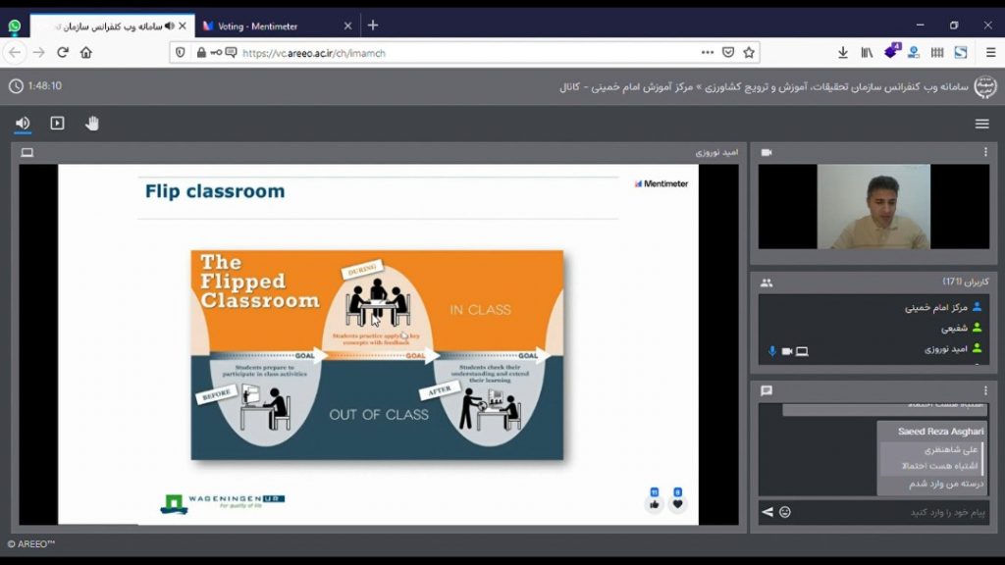
Task: Open the emoji picker in chat
Action: coord(785,512)
